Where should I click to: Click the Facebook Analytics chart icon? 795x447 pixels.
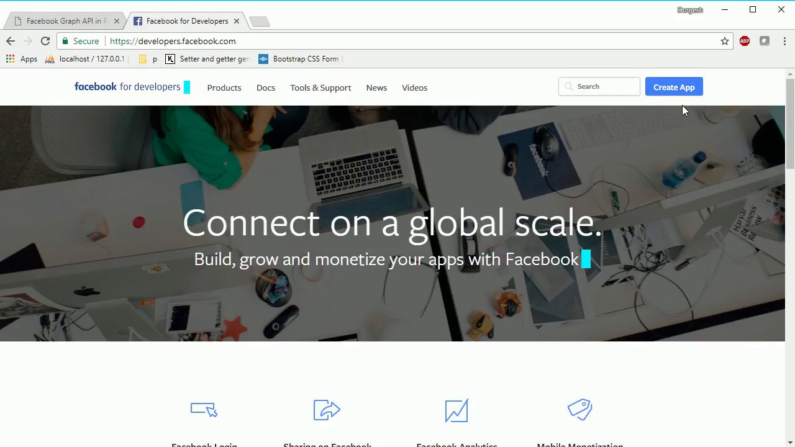(x=456, y=410)
